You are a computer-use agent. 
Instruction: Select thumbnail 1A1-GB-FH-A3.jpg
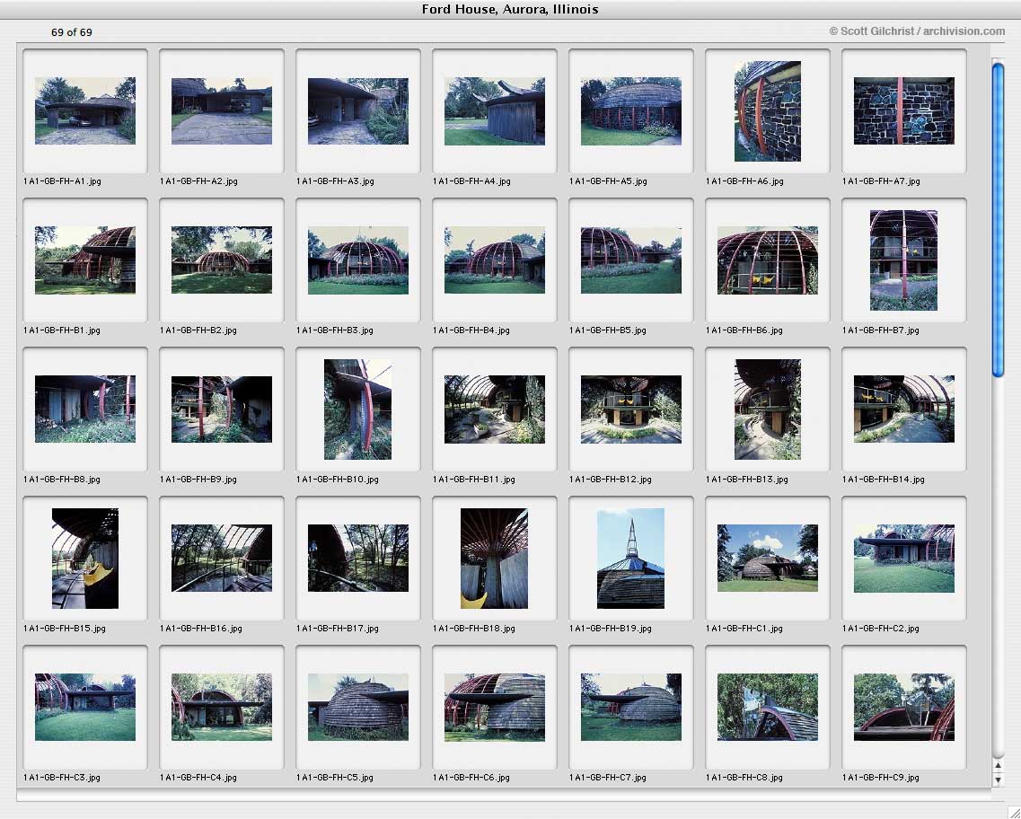coord(358,110)
